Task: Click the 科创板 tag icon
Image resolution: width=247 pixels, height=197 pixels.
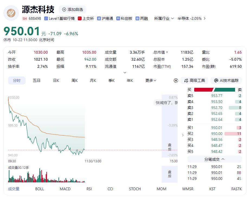Action: click(118, 19)
